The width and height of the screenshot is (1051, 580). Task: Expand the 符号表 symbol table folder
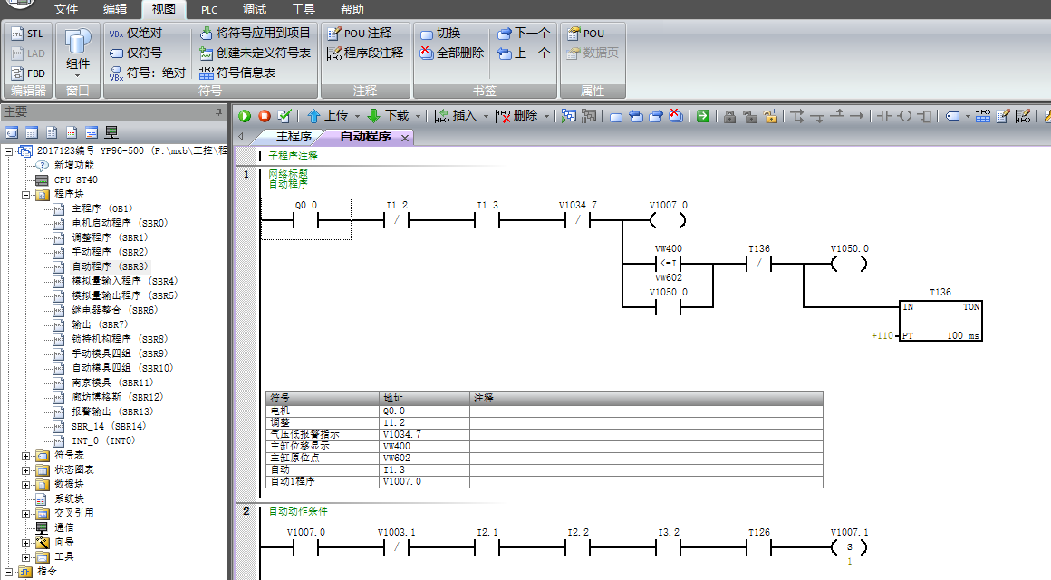(x=26, y=455)
